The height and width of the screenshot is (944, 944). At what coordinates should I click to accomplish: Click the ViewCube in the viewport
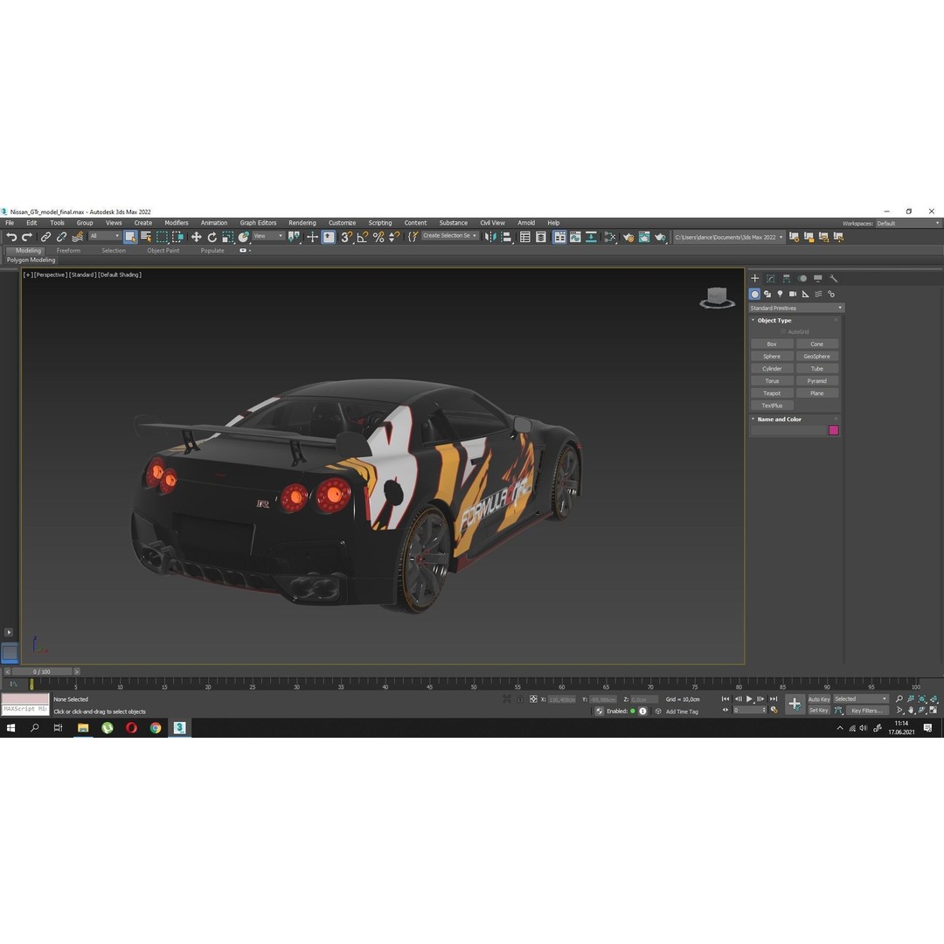tap(717, 297)
